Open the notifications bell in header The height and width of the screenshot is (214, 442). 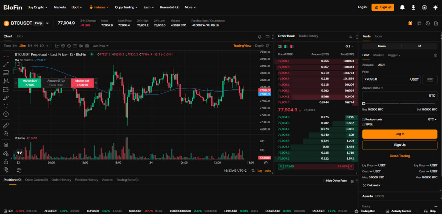402,7
